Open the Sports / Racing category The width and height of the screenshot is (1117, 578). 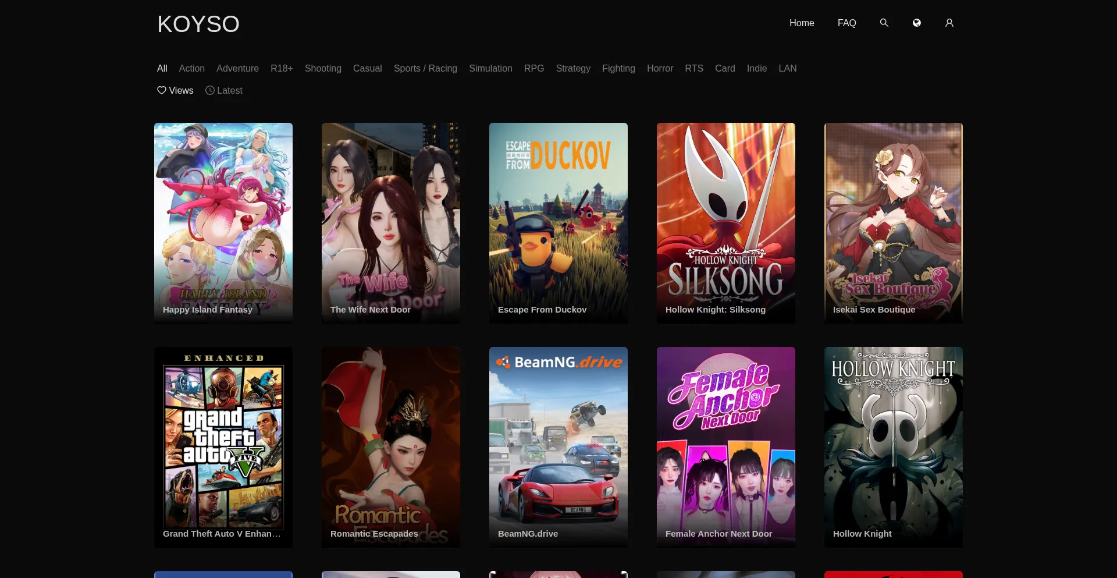(425, 68)
